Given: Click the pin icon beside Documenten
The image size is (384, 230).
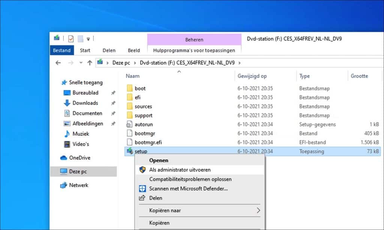Looking at the screenshot, I should pos(113,114).
